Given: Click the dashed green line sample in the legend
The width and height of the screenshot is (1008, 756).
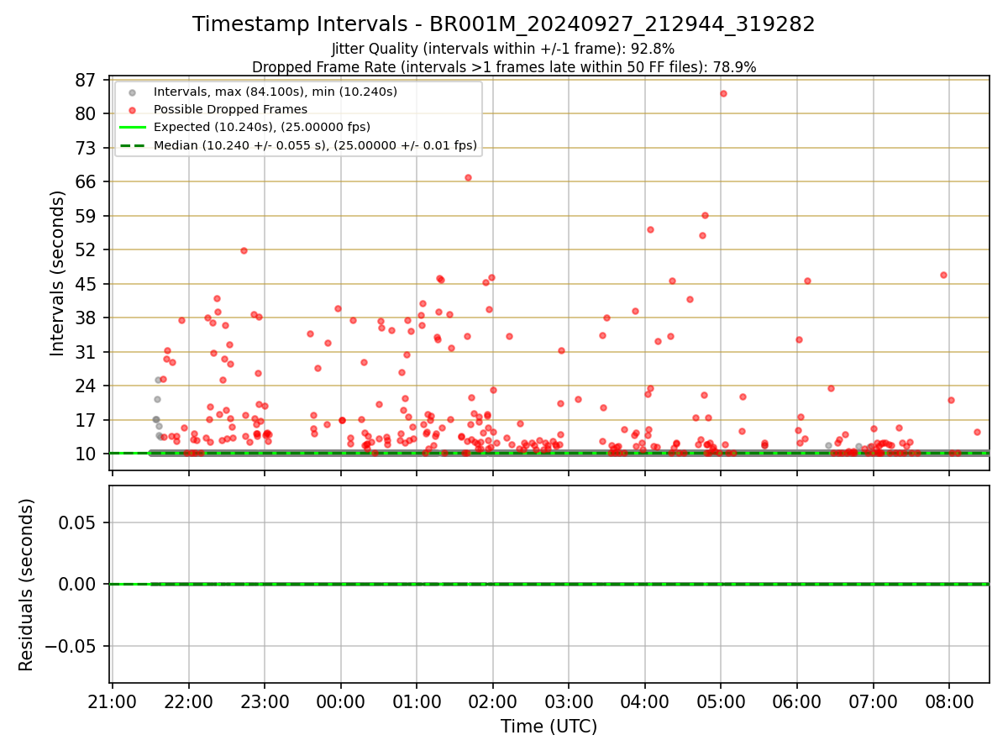Looking at the screenshot, I should [x=133, y=145].
